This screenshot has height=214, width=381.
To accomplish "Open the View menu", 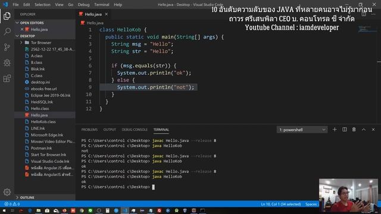I will coord(59,5).
